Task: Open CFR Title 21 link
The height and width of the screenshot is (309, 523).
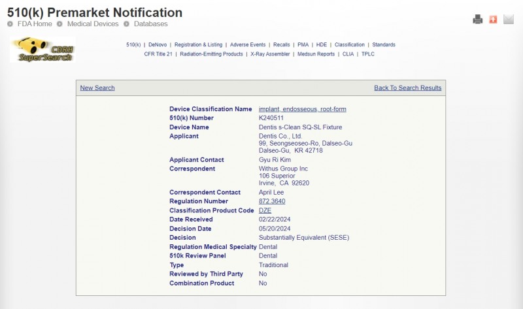Action: click(x=158, y=54)
